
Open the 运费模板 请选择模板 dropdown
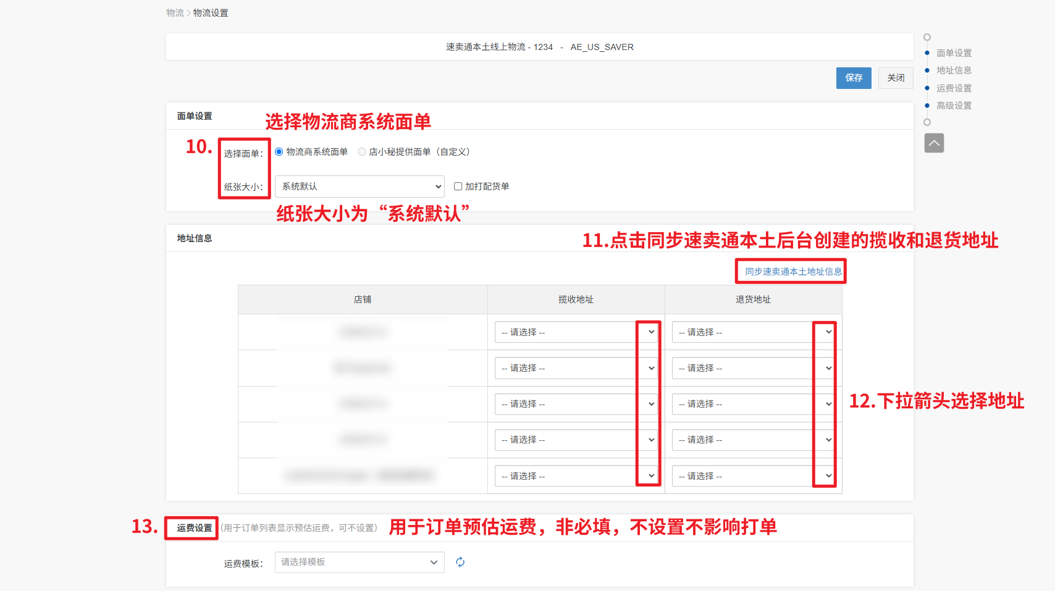(359, 562)
